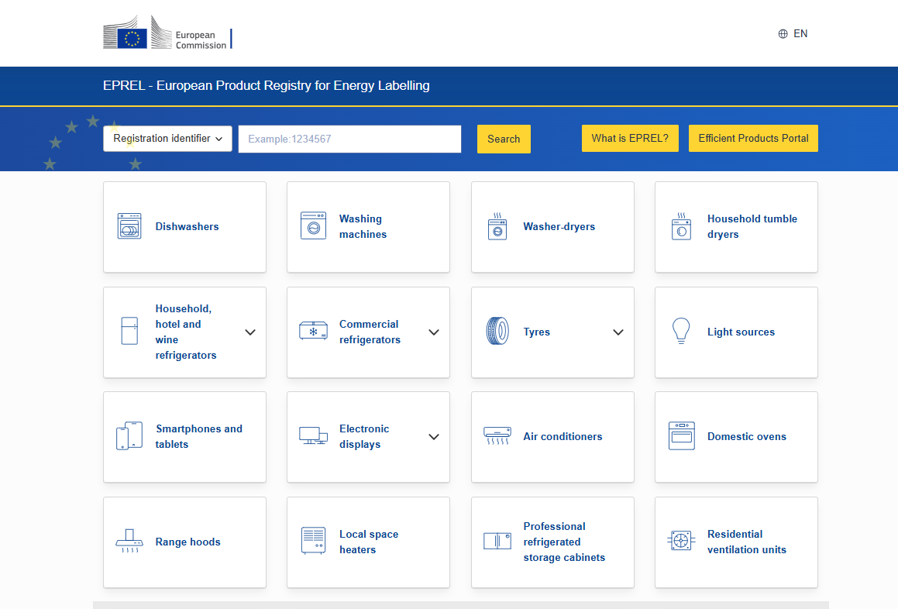898x609 pixels.
Task: Expand the Commercial refrigerators chevron
Action: [x=434, y=332]
